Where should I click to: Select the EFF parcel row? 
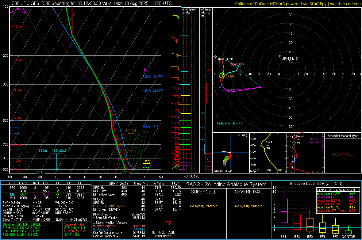pos(46,191)
